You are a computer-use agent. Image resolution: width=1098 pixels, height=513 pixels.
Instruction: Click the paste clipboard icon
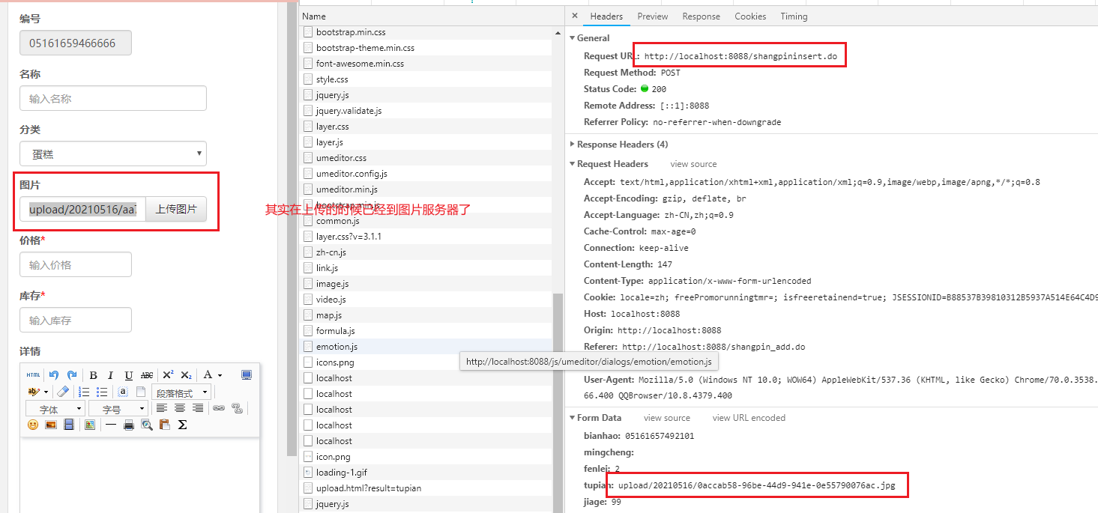pyautogui.click(x=165, y=425)
